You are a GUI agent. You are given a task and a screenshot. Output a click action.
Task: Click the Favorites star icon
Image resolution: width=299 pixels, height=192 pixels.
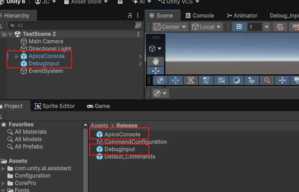click(4, 125)
